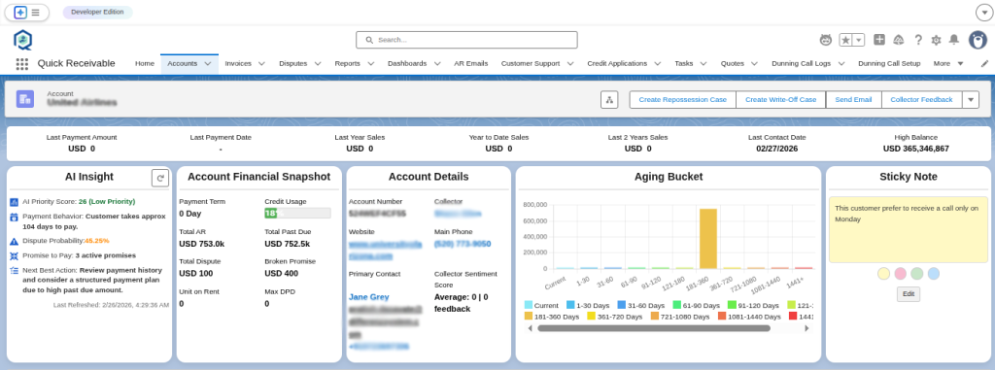This screenshot has height=370, width=995.
Task: View account hierarchy icon
Action: [609, 100]
